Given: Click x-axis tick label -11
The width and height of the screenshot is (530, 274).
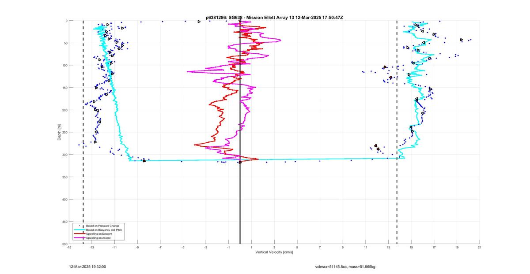Looking at the screenshot, I should 114,247.
